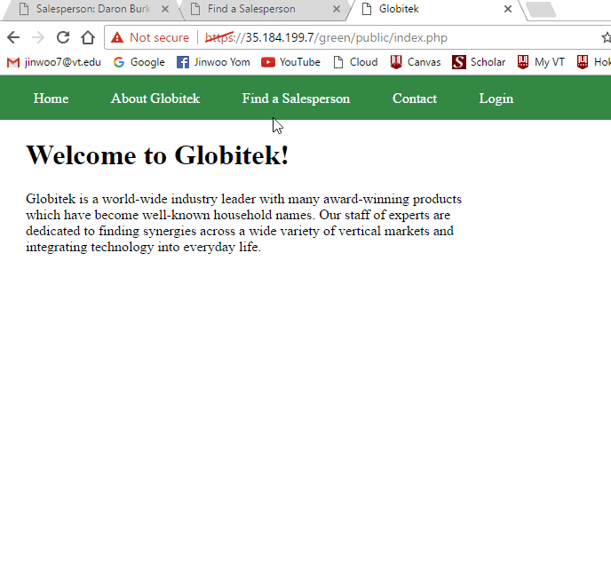
Task: Switch to the Salesperson: Daron Burk tab
Action: click(x=92, y=9)
